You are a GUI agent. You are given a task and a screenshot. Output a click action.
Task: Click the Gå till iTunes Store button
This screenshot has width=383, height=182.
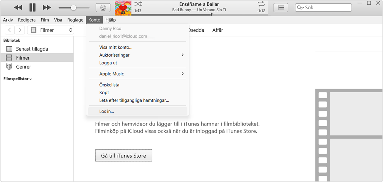pyautogui.click(x=123, y=155)
